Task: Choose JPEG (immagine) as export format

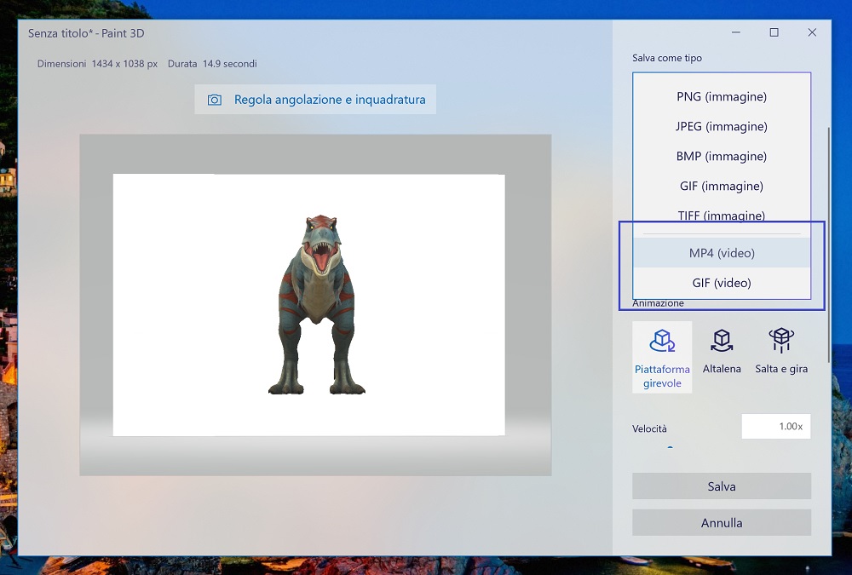Action: pyautogui.click(x=721, y=126)
